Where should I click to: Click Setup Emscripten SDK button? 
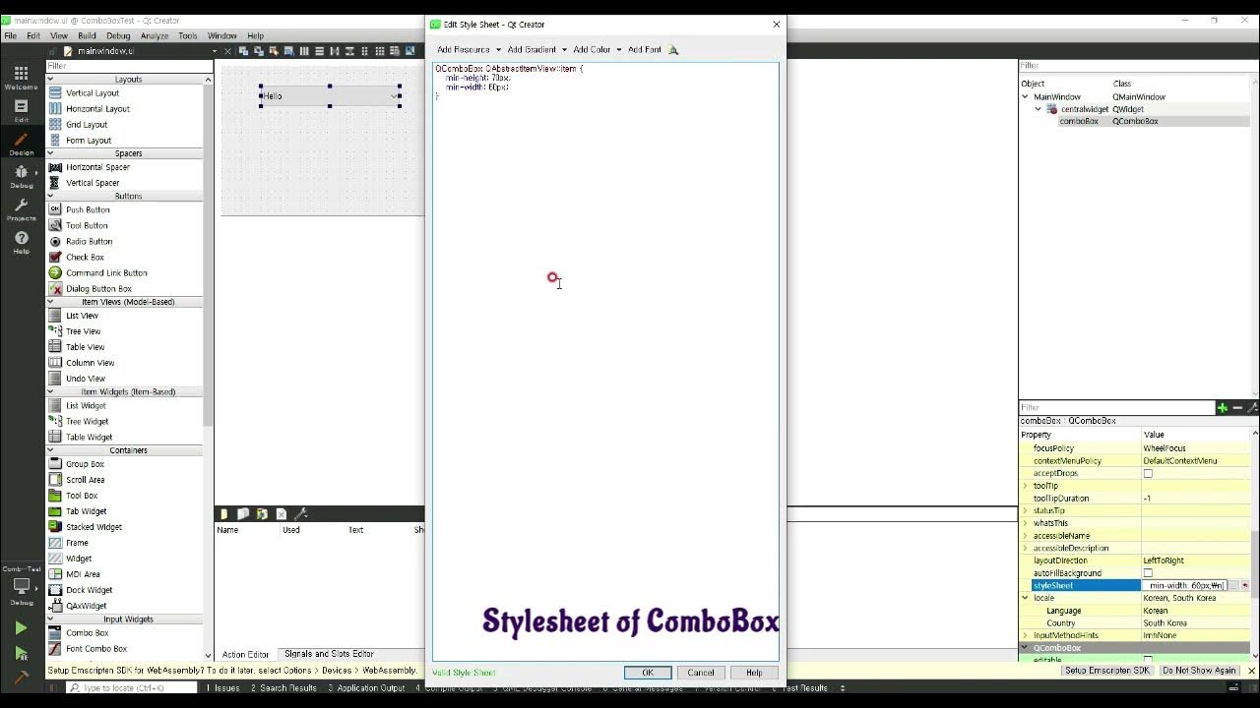coord(1106,671)
